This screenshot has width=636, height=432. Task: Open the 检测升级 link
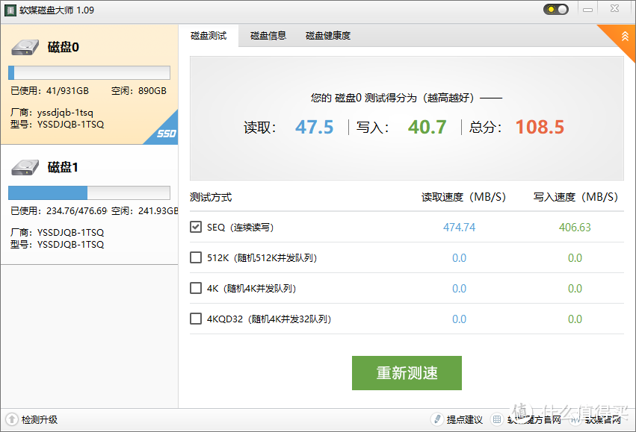click(x=40, y=420)
